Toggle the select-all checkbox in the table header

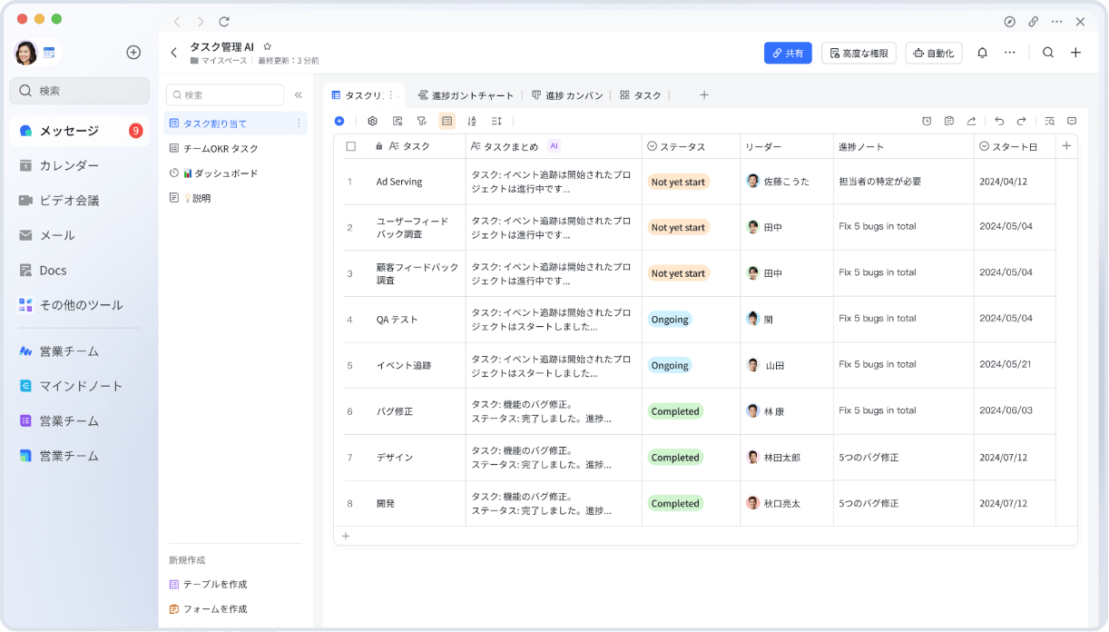click(x=351, y=146)
